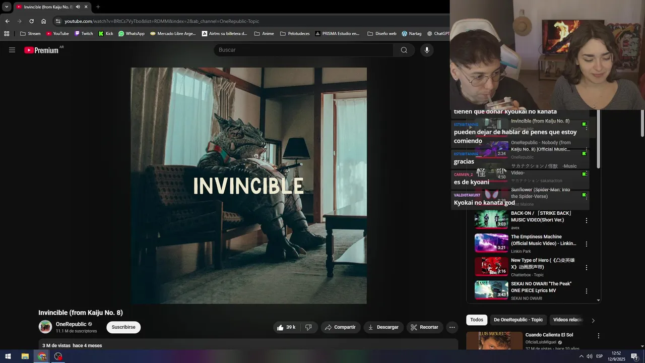Open the Diseño web bookmarks folder
645x363 pixels.
click(x=382, y=34)
